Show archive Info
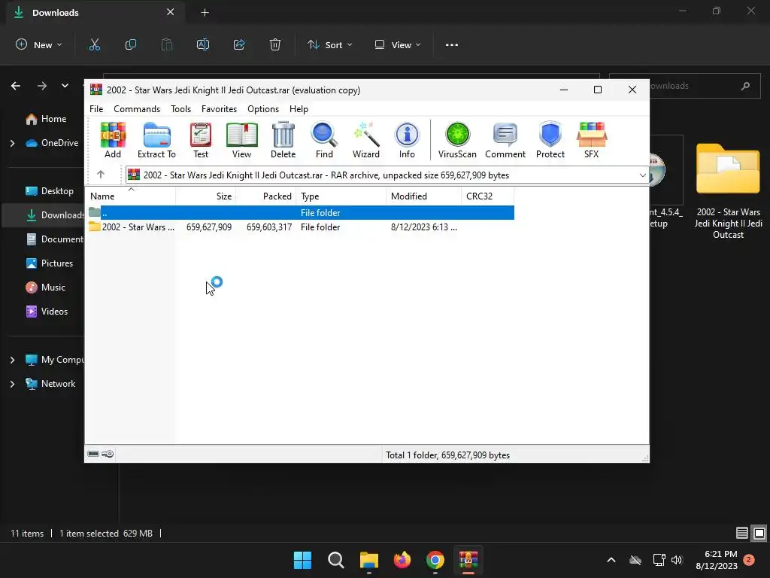 point(407,140)
